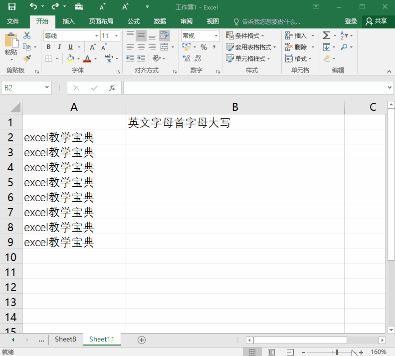The height and width of the screenshot is (356, 395).
Task: Click the zoom slider handle
Action: 337,352
